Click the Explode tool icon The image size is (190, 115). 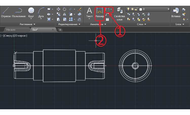80,14
